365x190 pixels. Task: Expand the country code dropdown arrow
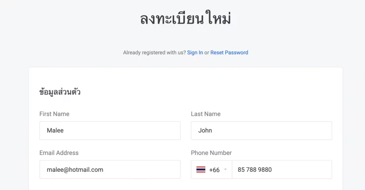click(x=225, y=169)
